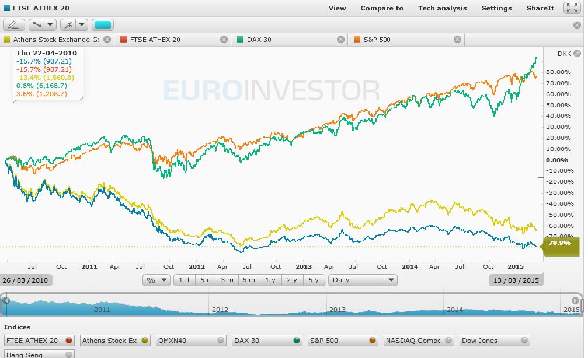Select the pencil drawing tool
588x358 pixels.
[14, 25]
